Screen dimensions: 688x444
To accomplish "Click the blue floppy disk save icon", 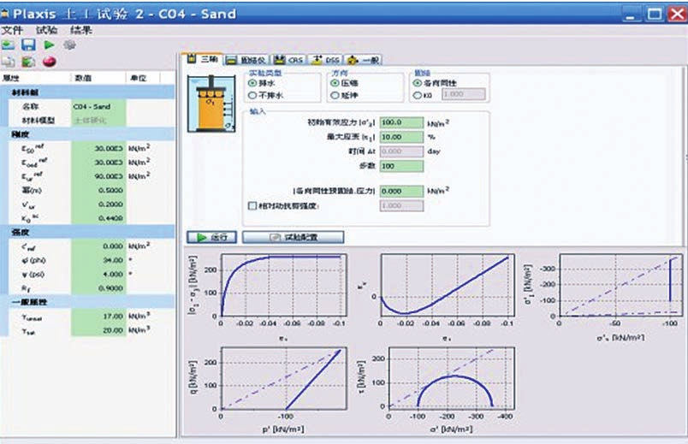I will [x=28, y=44].
